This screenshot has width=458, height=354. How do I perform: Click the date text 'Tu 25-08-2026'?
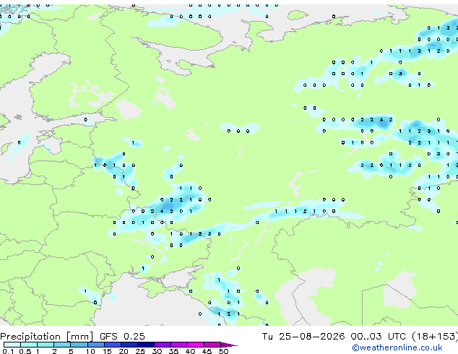[x=303, y=337]
